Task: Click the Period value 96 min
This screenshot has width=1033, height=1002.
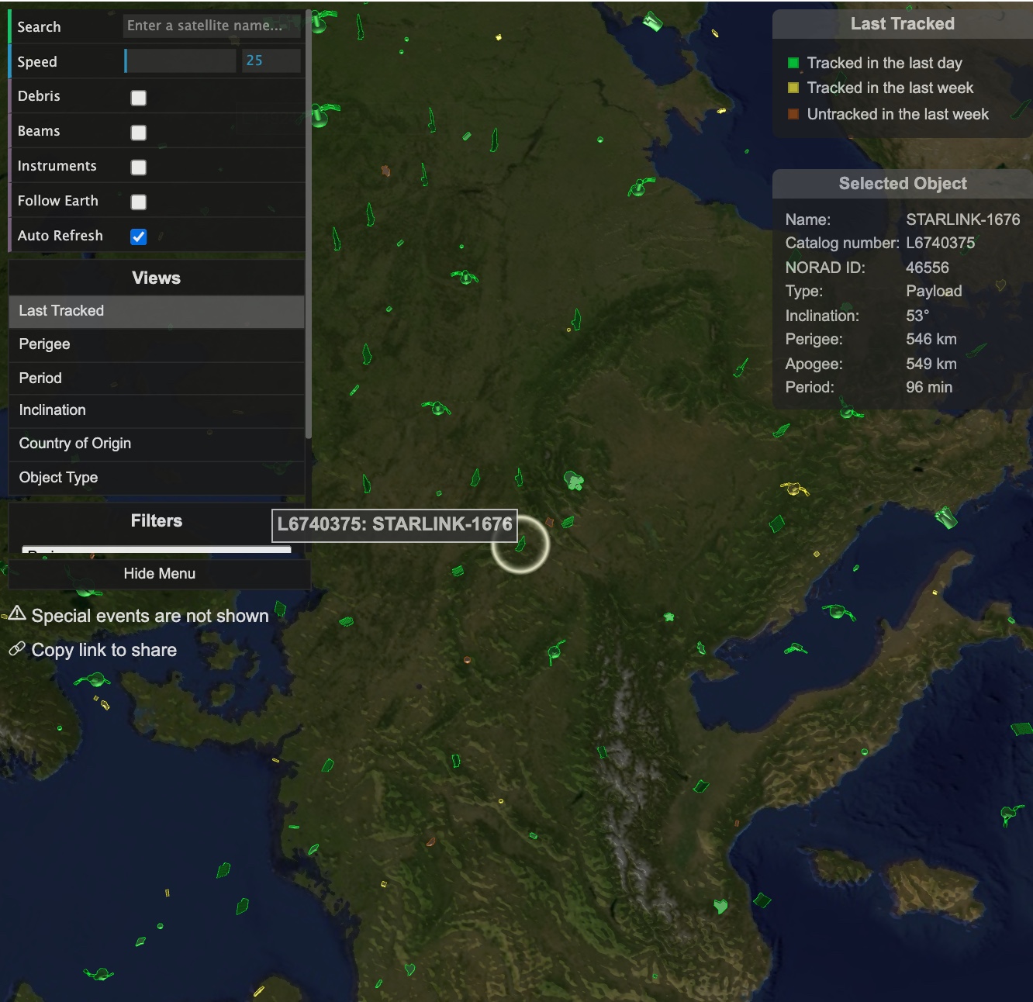Action: pyautogui.click(x=929, y=387)
